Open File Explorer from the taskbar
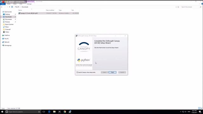 (x=54, y=112)
